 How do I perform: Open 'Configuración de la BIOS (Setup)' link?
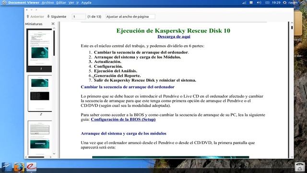tap(123, 119)
